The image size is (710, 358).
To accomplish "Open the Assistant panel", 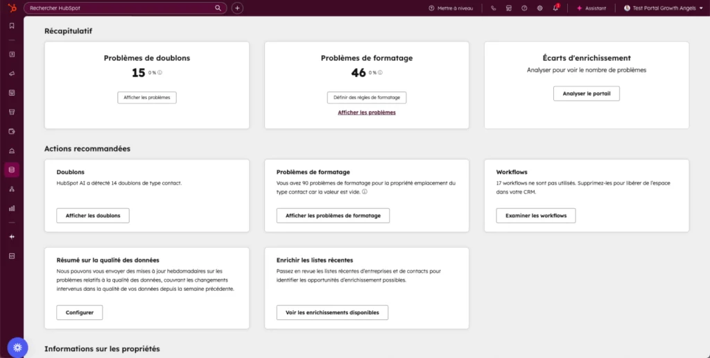I will click(x=591, y=8).
